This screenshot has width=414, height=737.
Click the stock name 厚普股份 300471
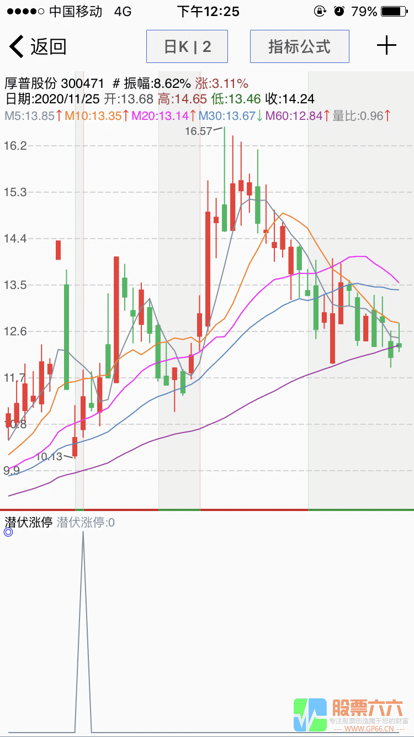pos(54,83)
